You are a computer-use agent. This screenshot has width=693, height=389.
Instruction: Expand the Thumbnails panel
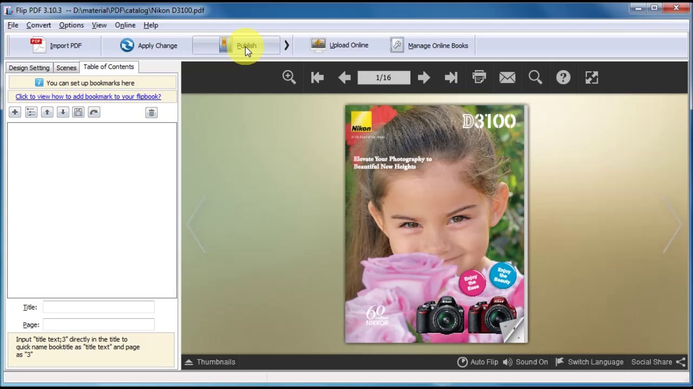coord(210,362)
